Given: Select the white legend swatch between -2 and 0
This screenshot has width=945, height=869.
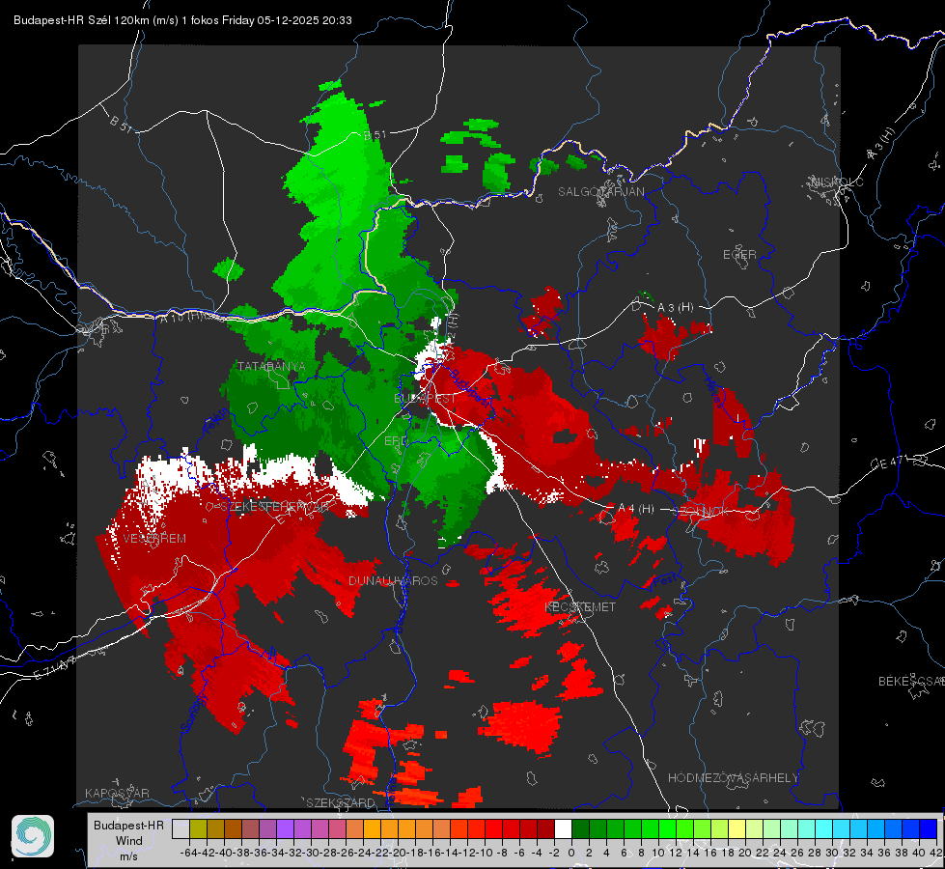Looking at the screenshot, I should pos(563,828).
